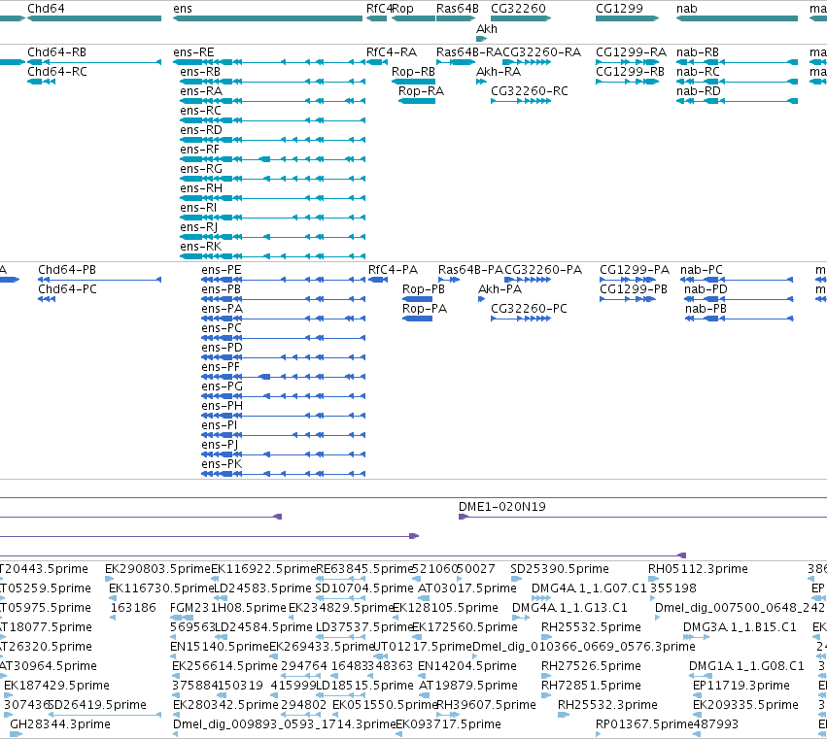Open transcript RfC4-RA
This screenshot has height=739, width=827.
coord(392,52)
